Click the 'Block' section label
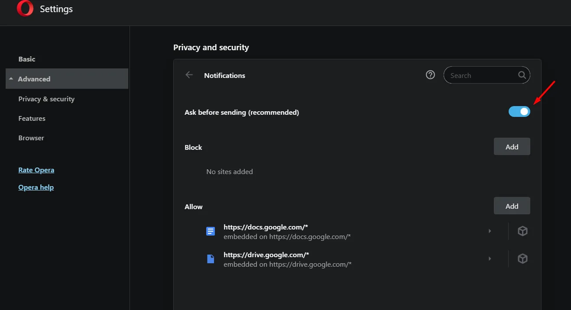This screenshot has height=310, width=571. coord(193,147)
